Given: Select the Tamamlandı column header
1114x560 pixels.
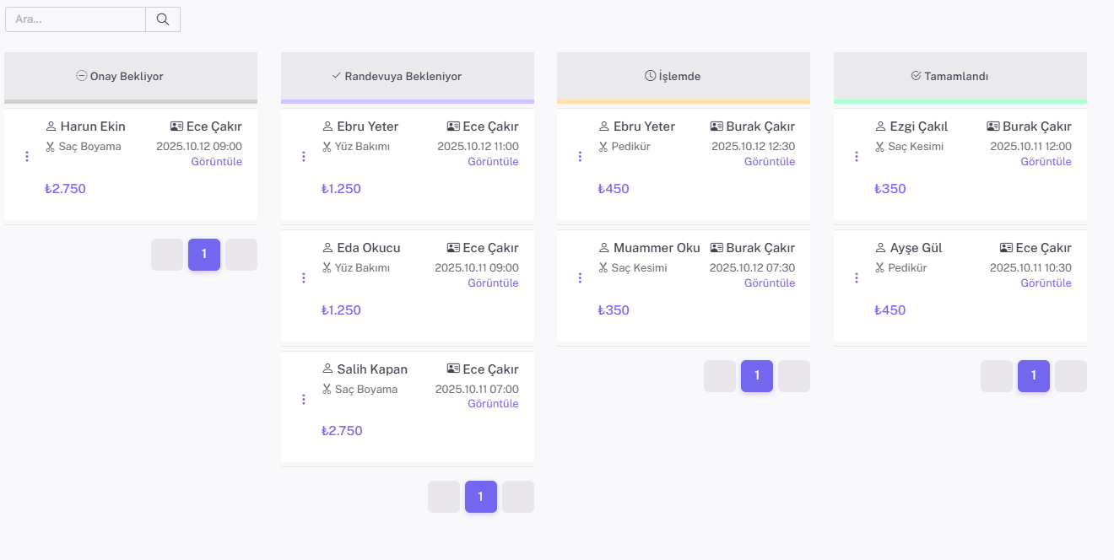Looking at the screenshot, I should point(960,76).
